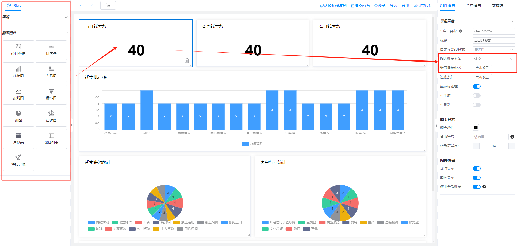Click 保存设计 to save the design
The image size is (519, 246).
tap(423, 6)
